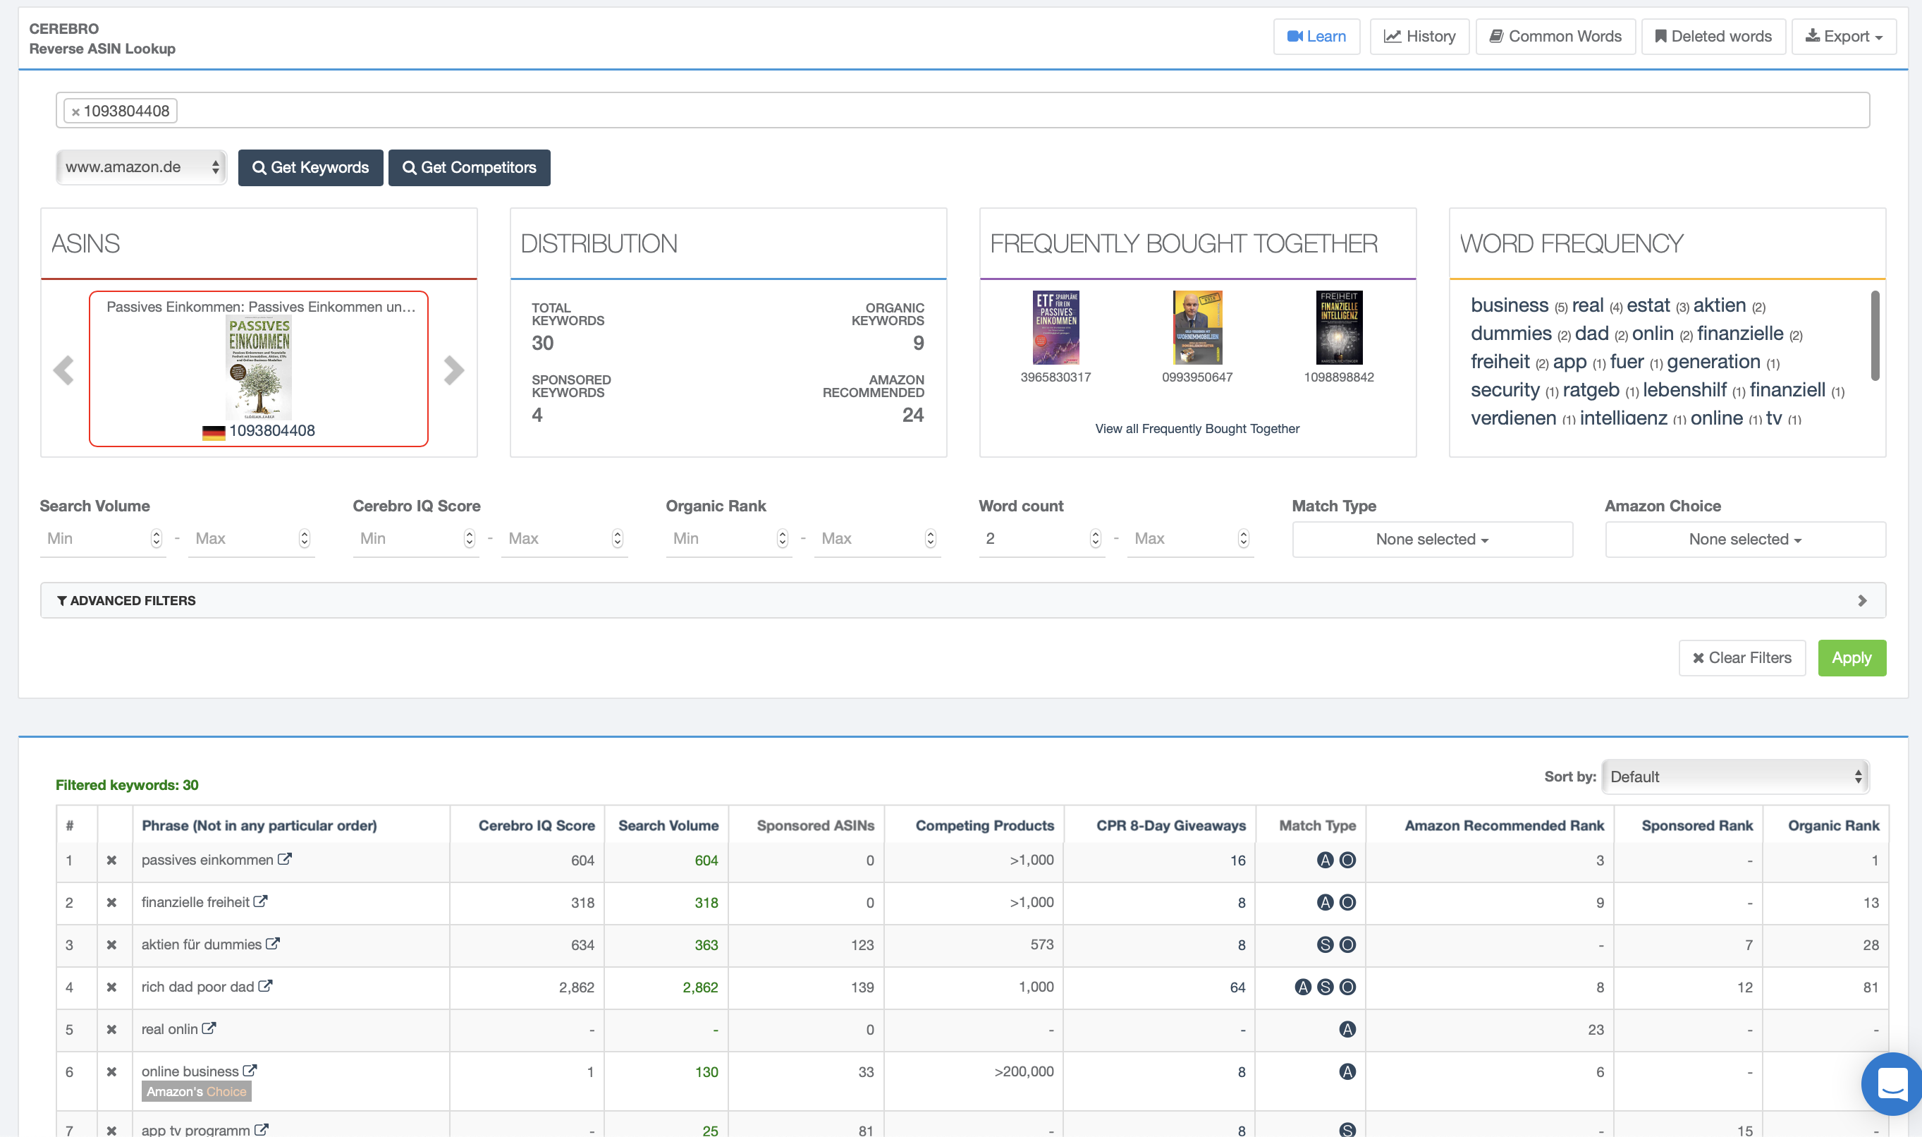
Task: Open the Sort by Default dropdown
Action: point(1735,777)
